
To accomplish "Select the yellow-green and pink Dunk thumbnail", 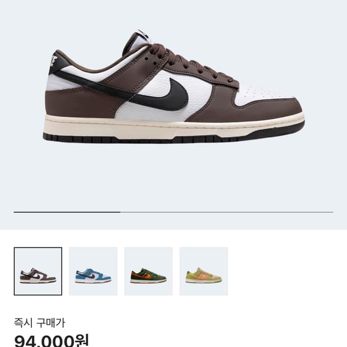I will 204,271.
